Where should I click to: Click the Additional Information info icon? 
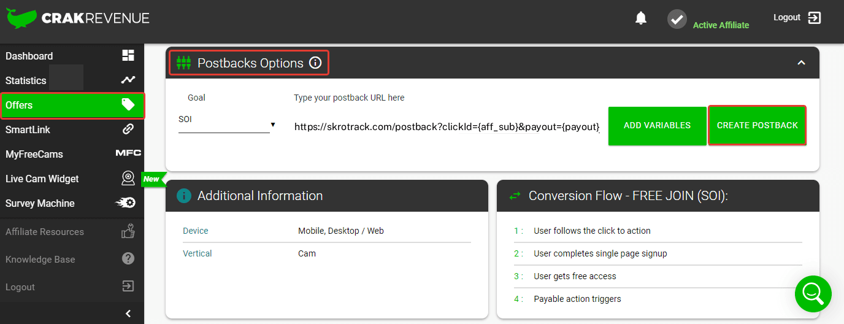183,196
